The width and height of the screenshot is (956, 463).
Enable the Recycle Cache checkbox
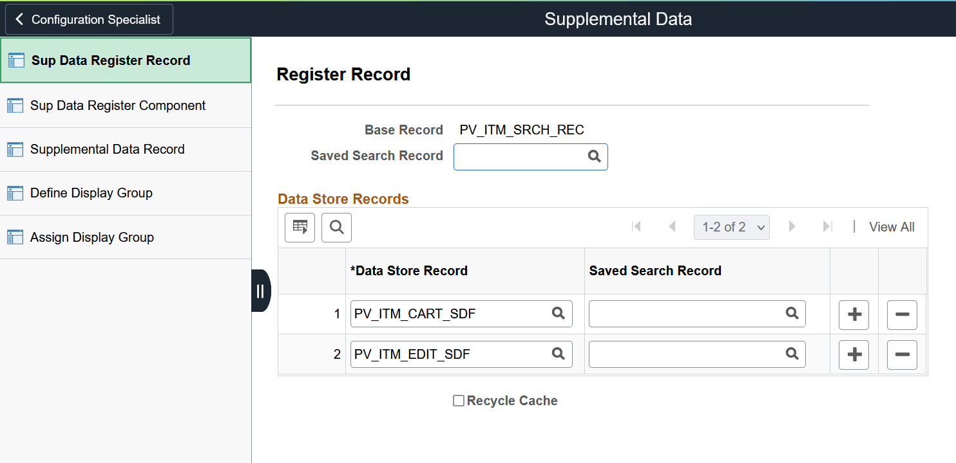point(458,400)
